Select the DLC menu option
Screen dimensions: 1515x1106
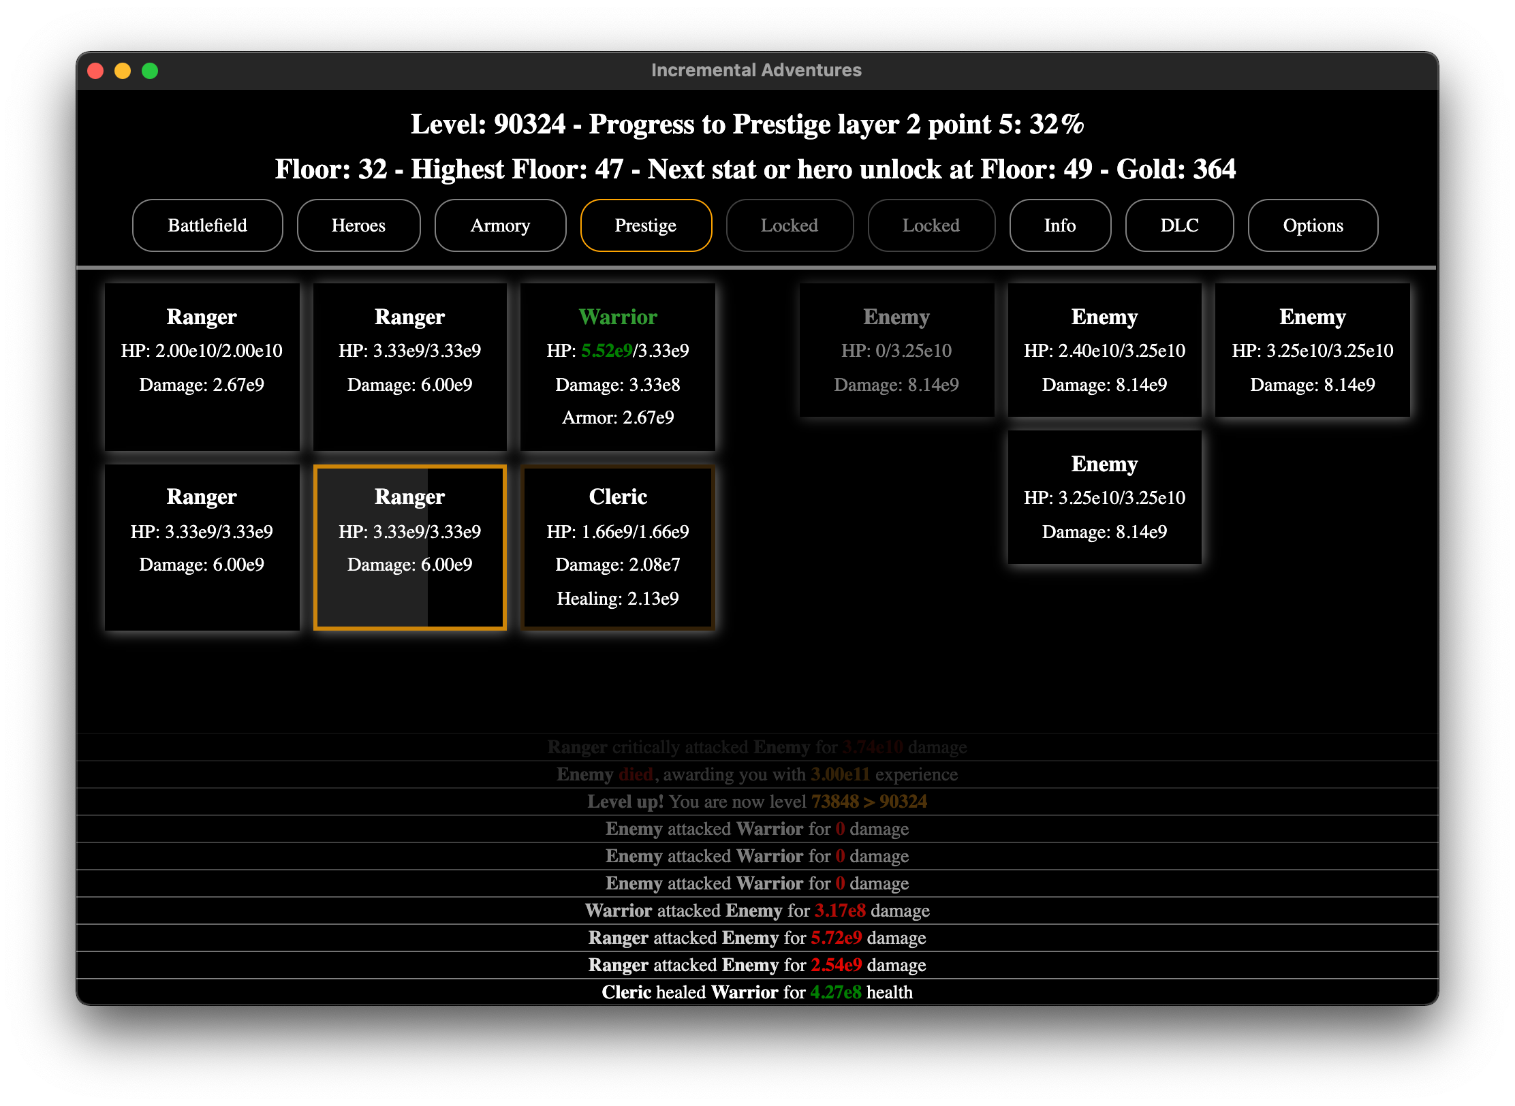pyautogui.click(x=1180, y=223)
